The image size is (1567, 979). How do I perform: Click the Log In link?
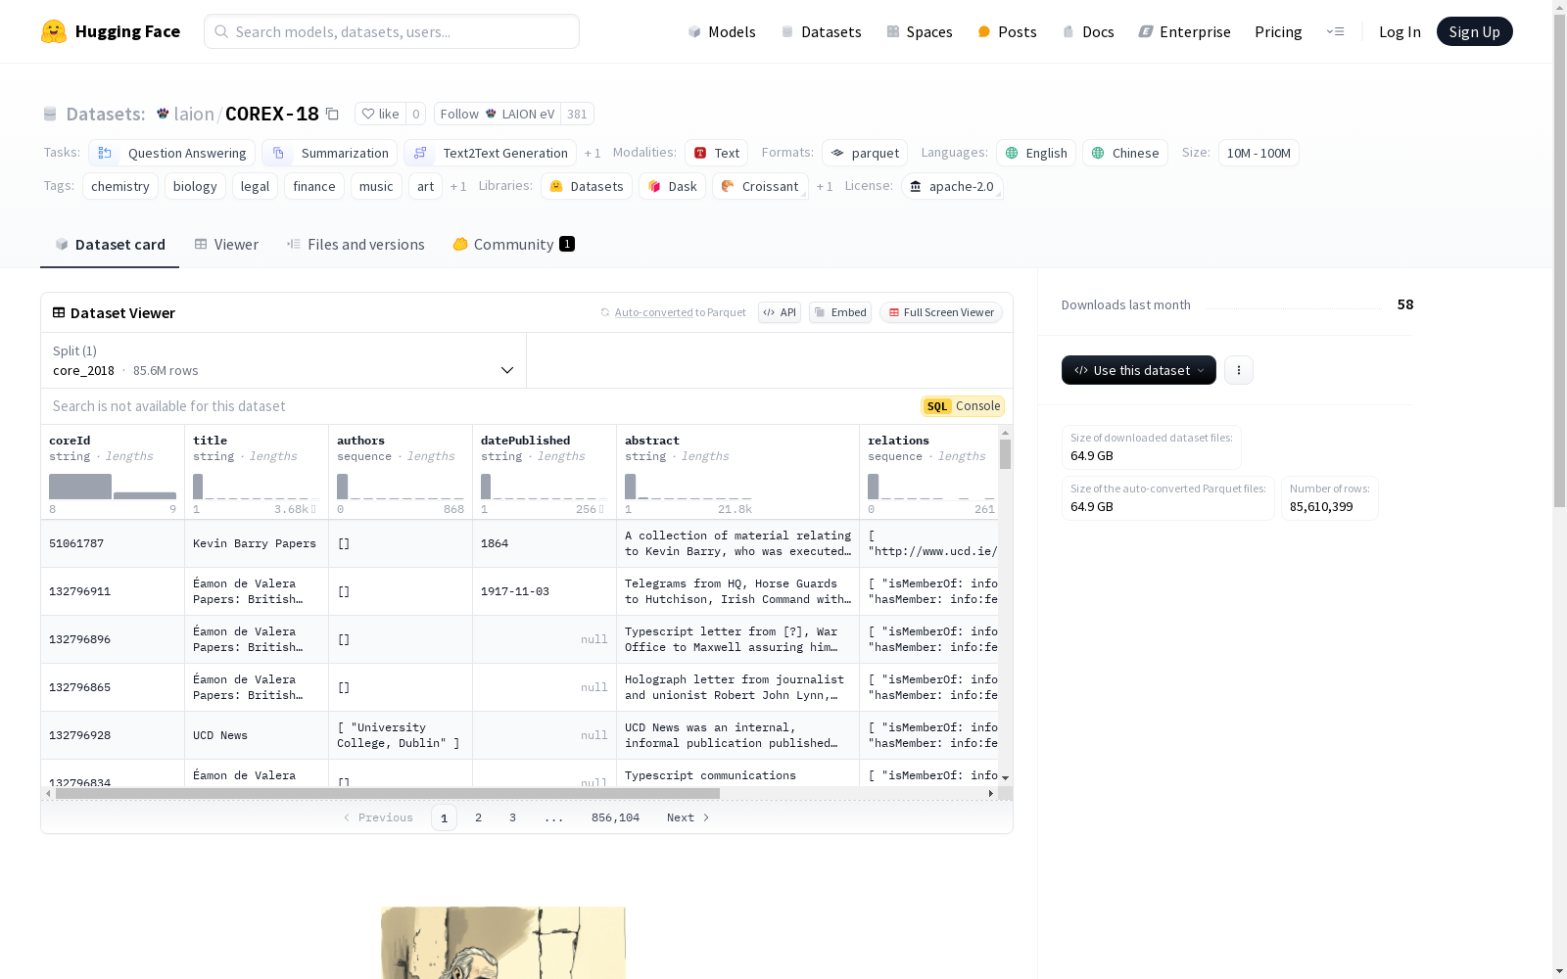(1400, 31)
